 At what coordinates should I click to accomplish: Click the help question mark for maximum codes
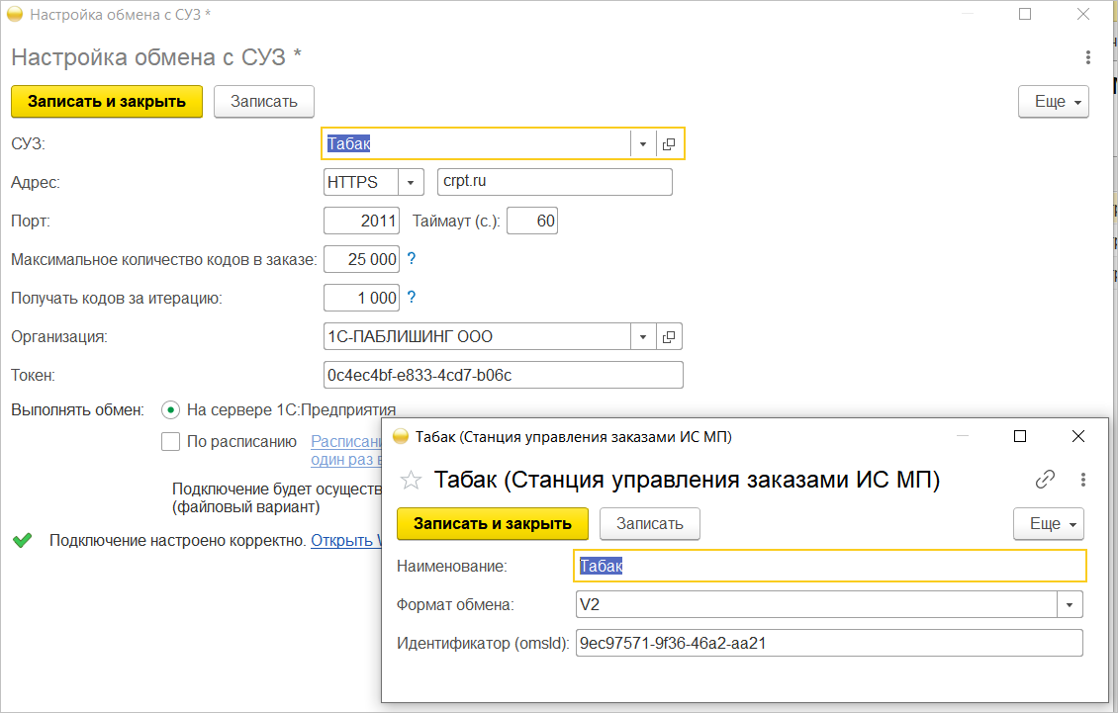(x=412, y=259)
